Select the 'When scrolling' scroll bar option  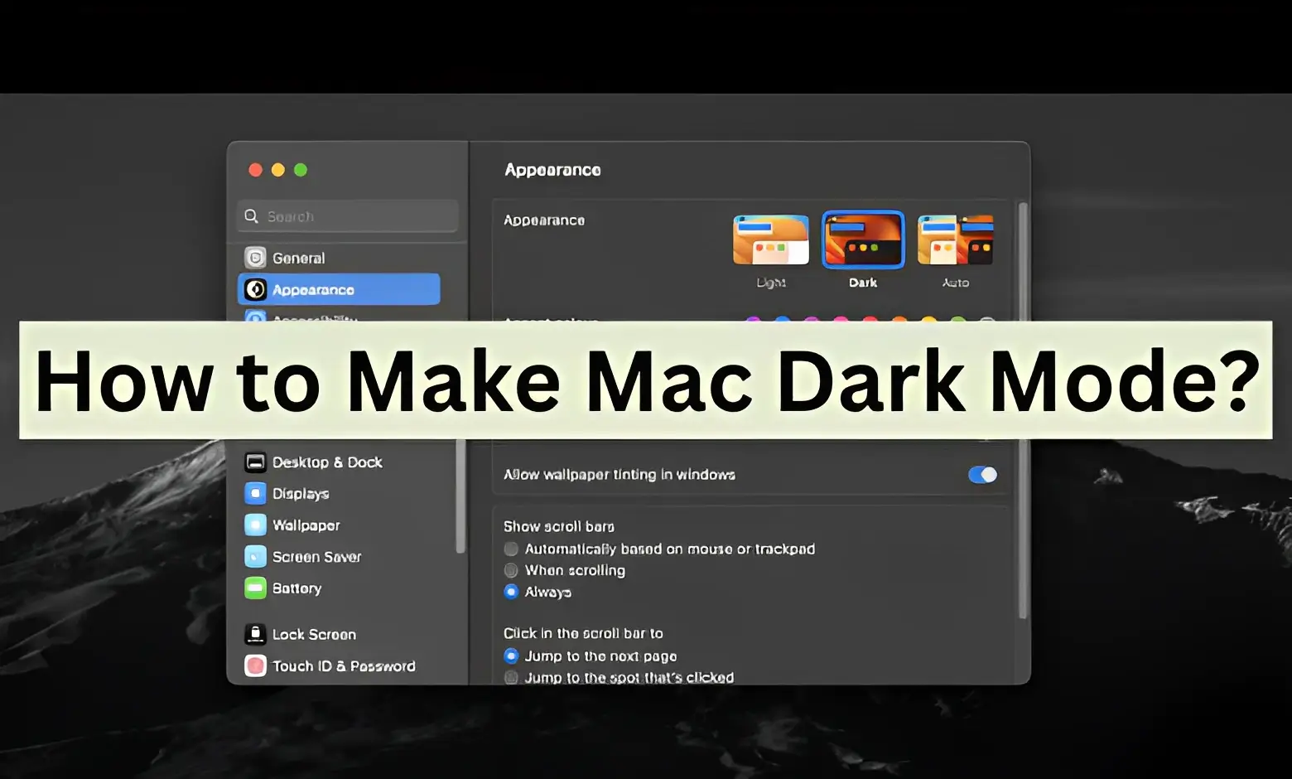click(511, 570)
